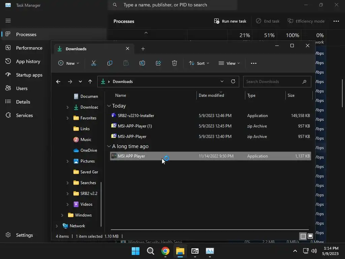Sort by Date modified column header
The height and width of the screenshot is (259, 345).
pyautogui.click(x=221, y=95)
